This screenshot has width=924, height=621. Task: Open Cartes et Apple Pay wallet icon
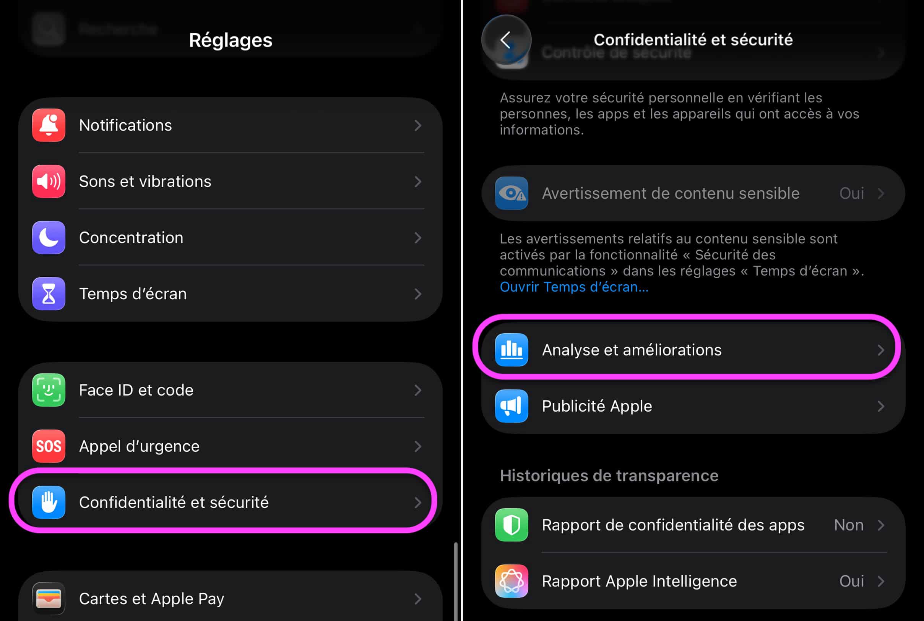[x=49, y=599]
